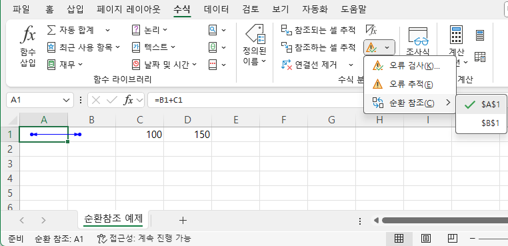Select row 3 header
This screenshot has width=508, height=246.
tap(10, 164)
